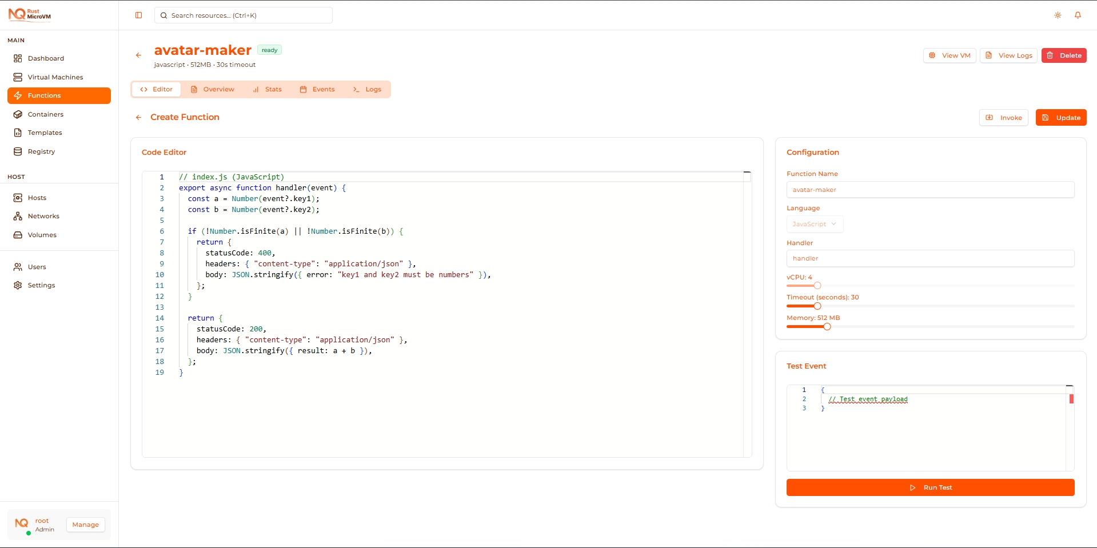
Task: Run Test on the avatar-maker function
Action: pos(930,487)
